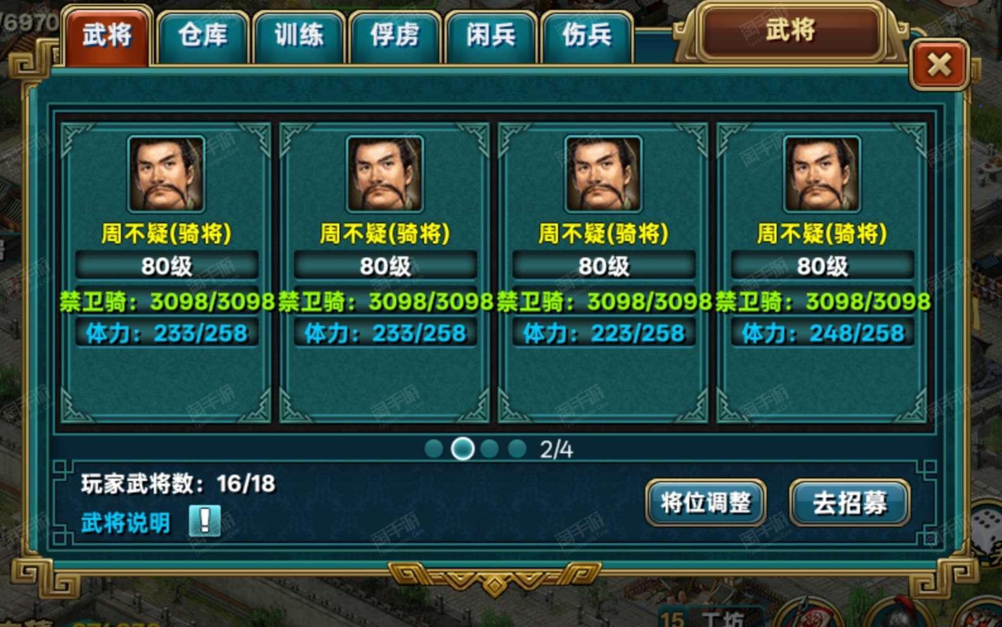Select the 闲兵 tab
Screen dimensions: 1002x627
[x=491, y=36]
